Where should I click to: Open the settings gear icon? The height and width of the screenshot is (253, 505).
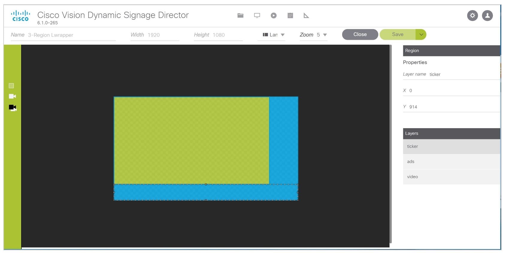click(x=472, y=16)
